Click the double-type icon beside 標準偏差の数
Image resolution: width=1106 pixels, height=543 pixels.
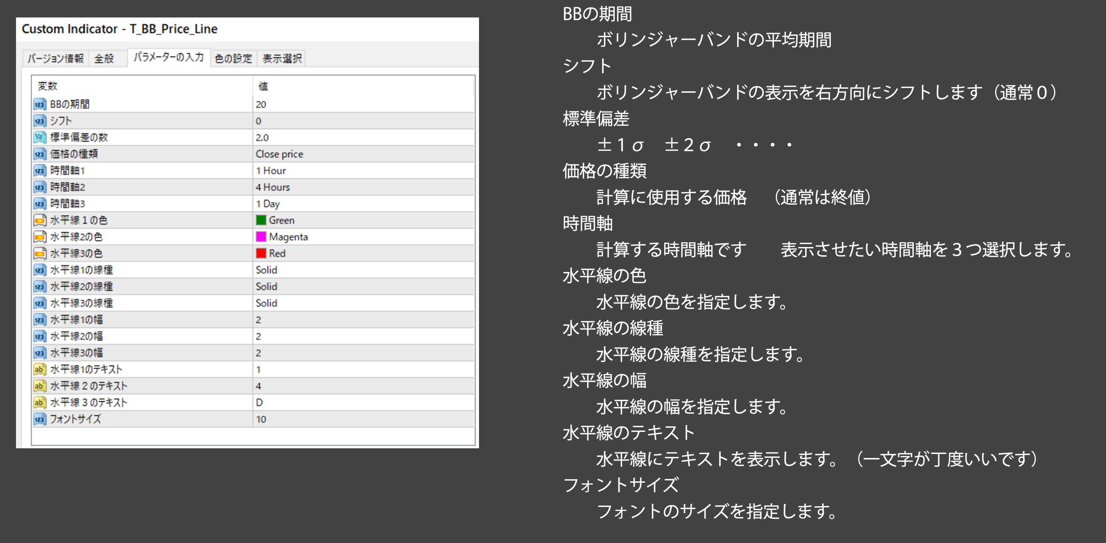[x=39, y=137]
